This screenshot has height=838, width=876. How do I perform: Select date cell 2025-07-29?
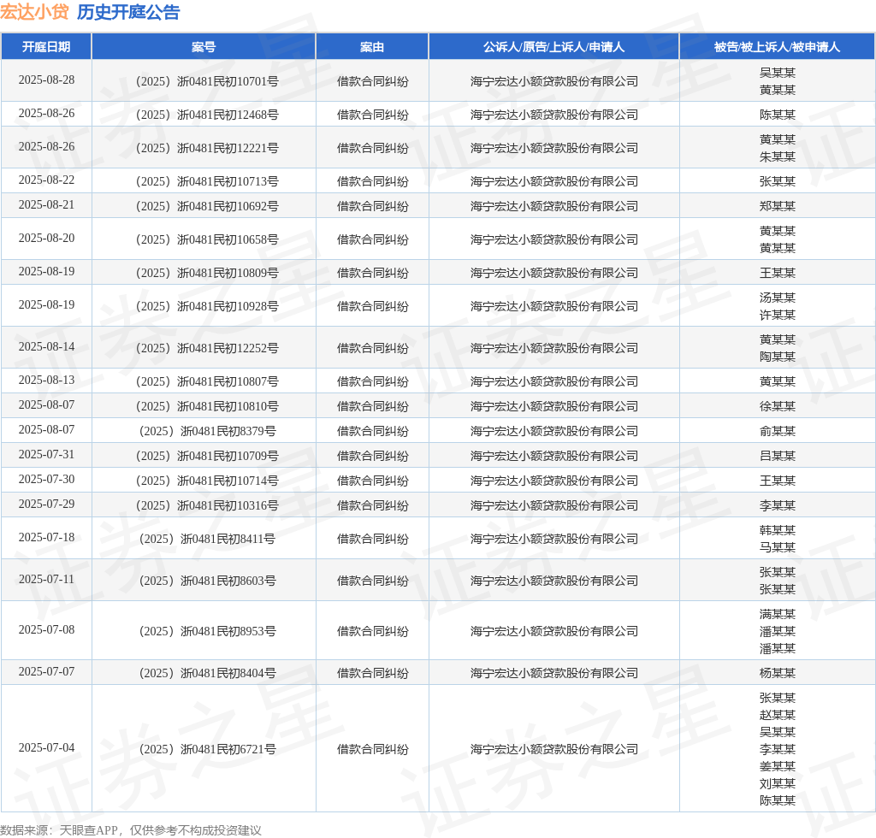(46, 505)
